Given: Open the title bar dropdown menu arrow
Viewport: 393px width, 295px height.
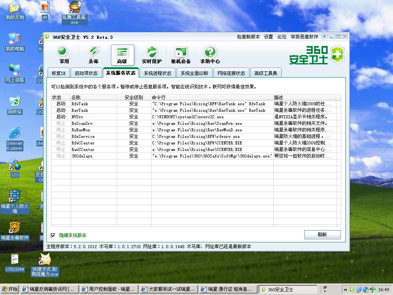Looking at the screenshot, I should 324,36.
